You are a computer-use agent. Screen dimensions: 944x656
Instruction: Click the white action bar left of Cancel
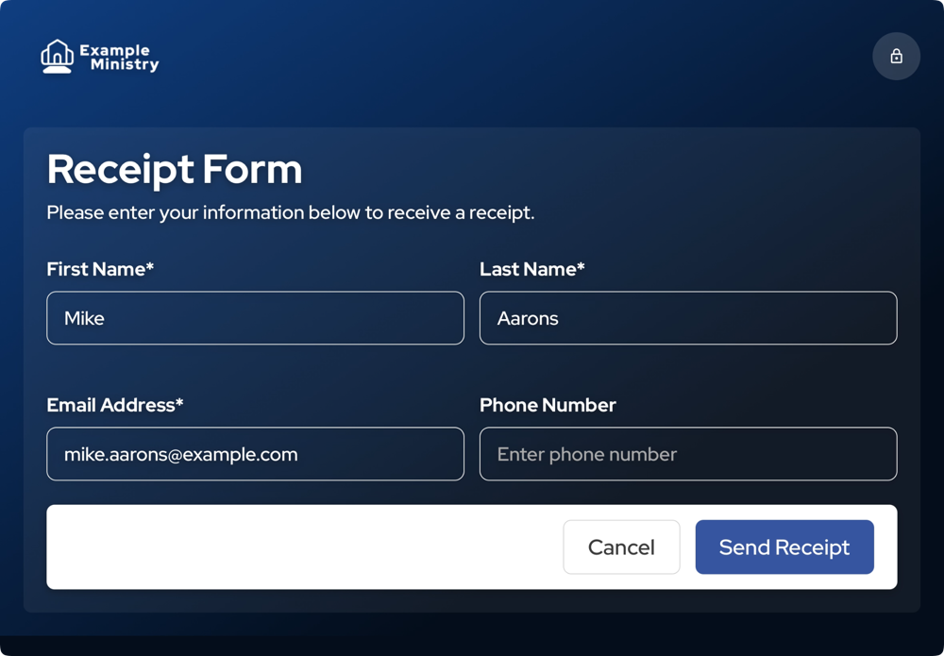click(305, 547)
